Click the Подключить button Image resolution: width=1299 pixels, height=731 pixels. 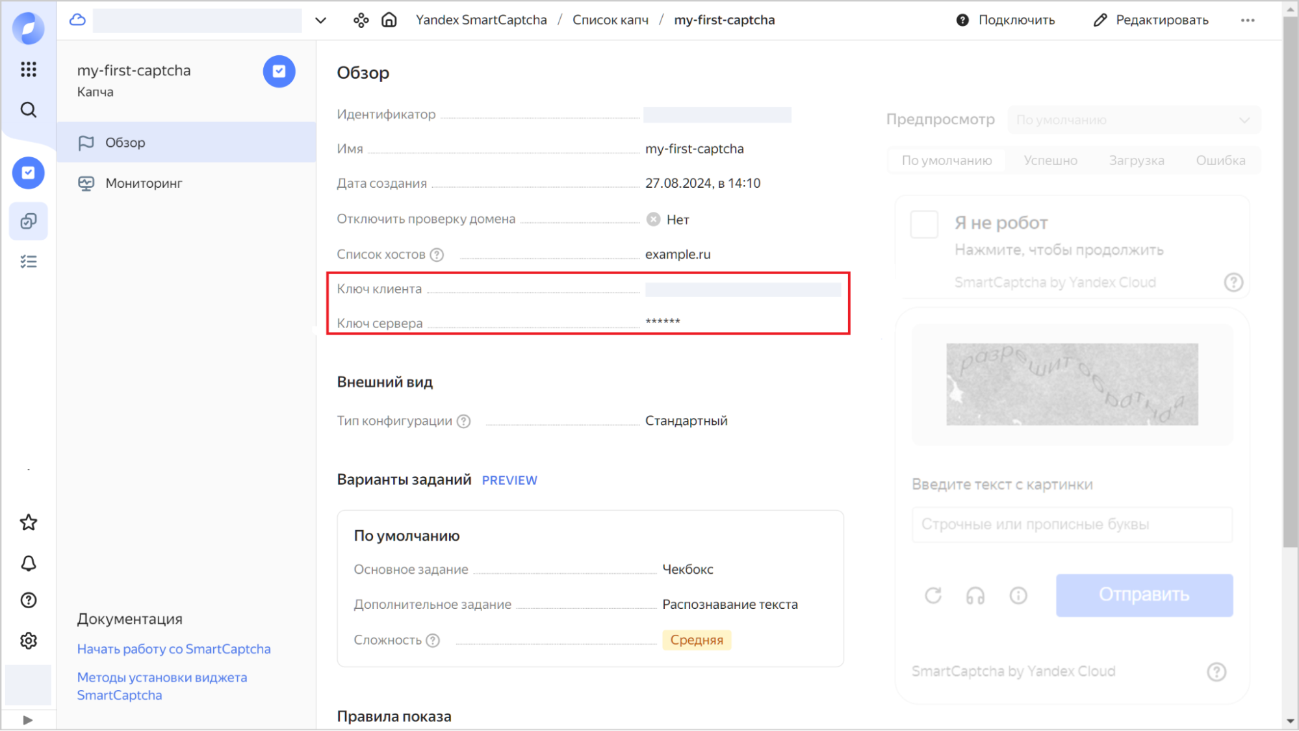(1006, 20)
